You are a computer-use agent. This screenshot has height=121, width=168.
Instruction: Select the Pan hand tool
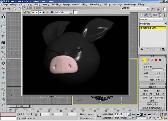click(158, 118)
